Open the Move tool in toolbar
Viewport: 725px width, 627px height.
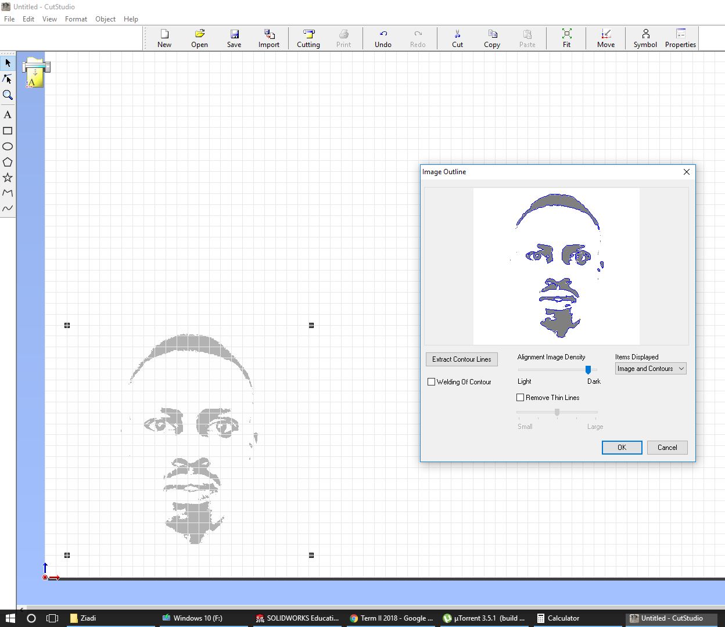[606, 38]
